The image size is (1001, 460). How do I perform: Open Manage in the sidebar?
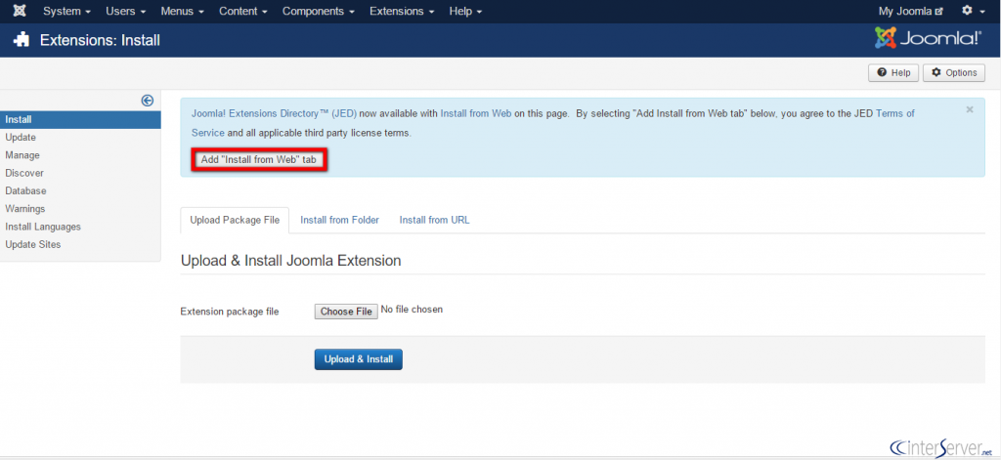(22, 155)
